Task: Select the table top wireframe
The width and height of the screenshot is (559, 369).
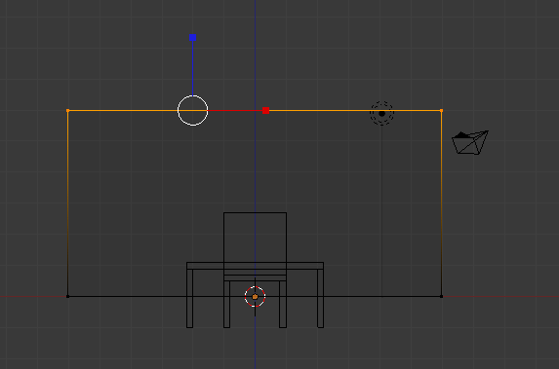Action: 255,266
